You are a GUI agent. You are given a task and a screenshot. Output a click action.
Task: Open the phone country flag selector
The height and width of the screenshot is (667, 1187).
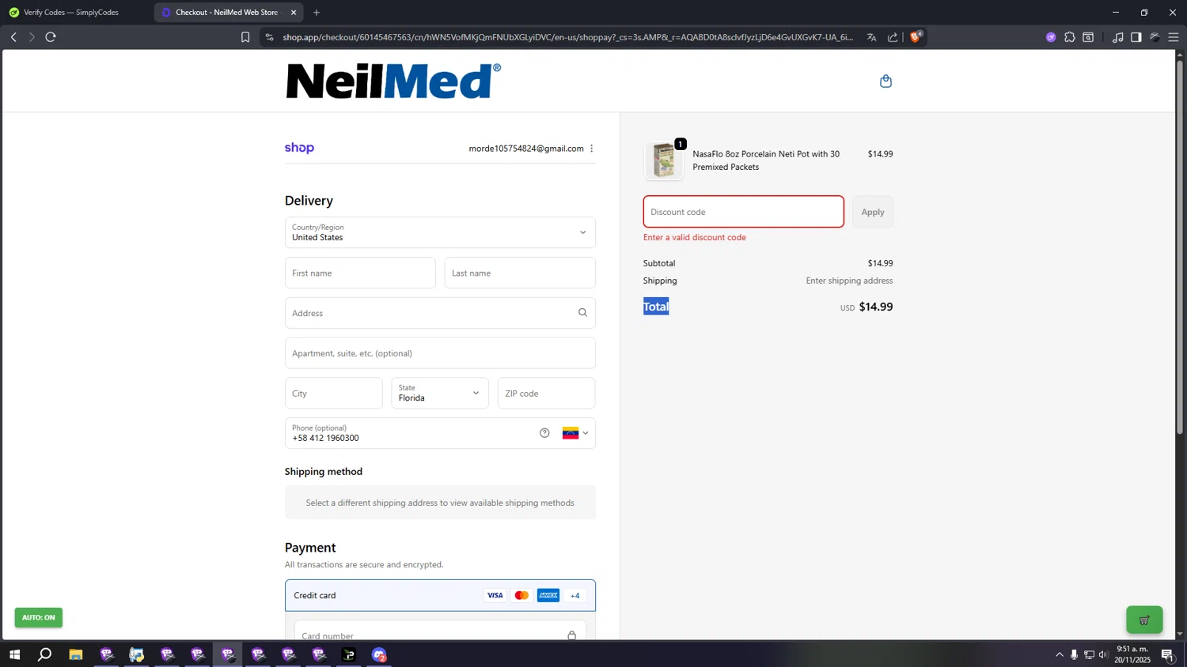[575, 433]
